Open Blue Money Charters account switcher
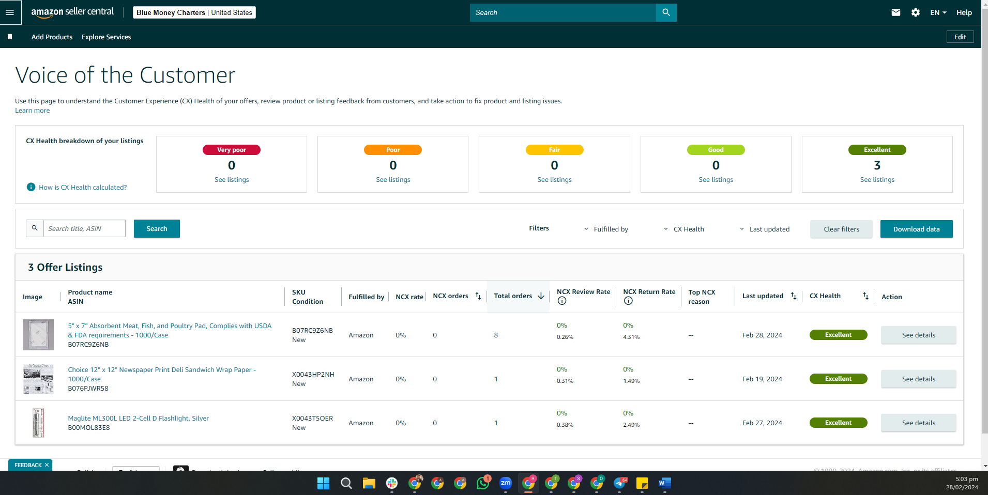The width and height of the screenshot is (988, 495). click(x=194, y=12)
